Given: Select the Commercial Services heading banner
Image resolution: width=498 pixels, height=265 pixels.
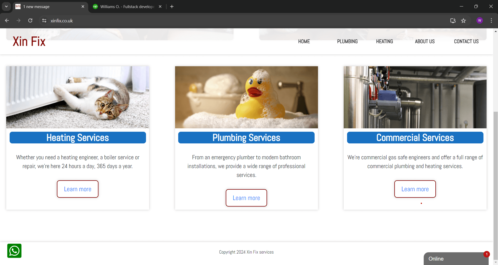Looking at the screenshot, I should tap(415, 138).
